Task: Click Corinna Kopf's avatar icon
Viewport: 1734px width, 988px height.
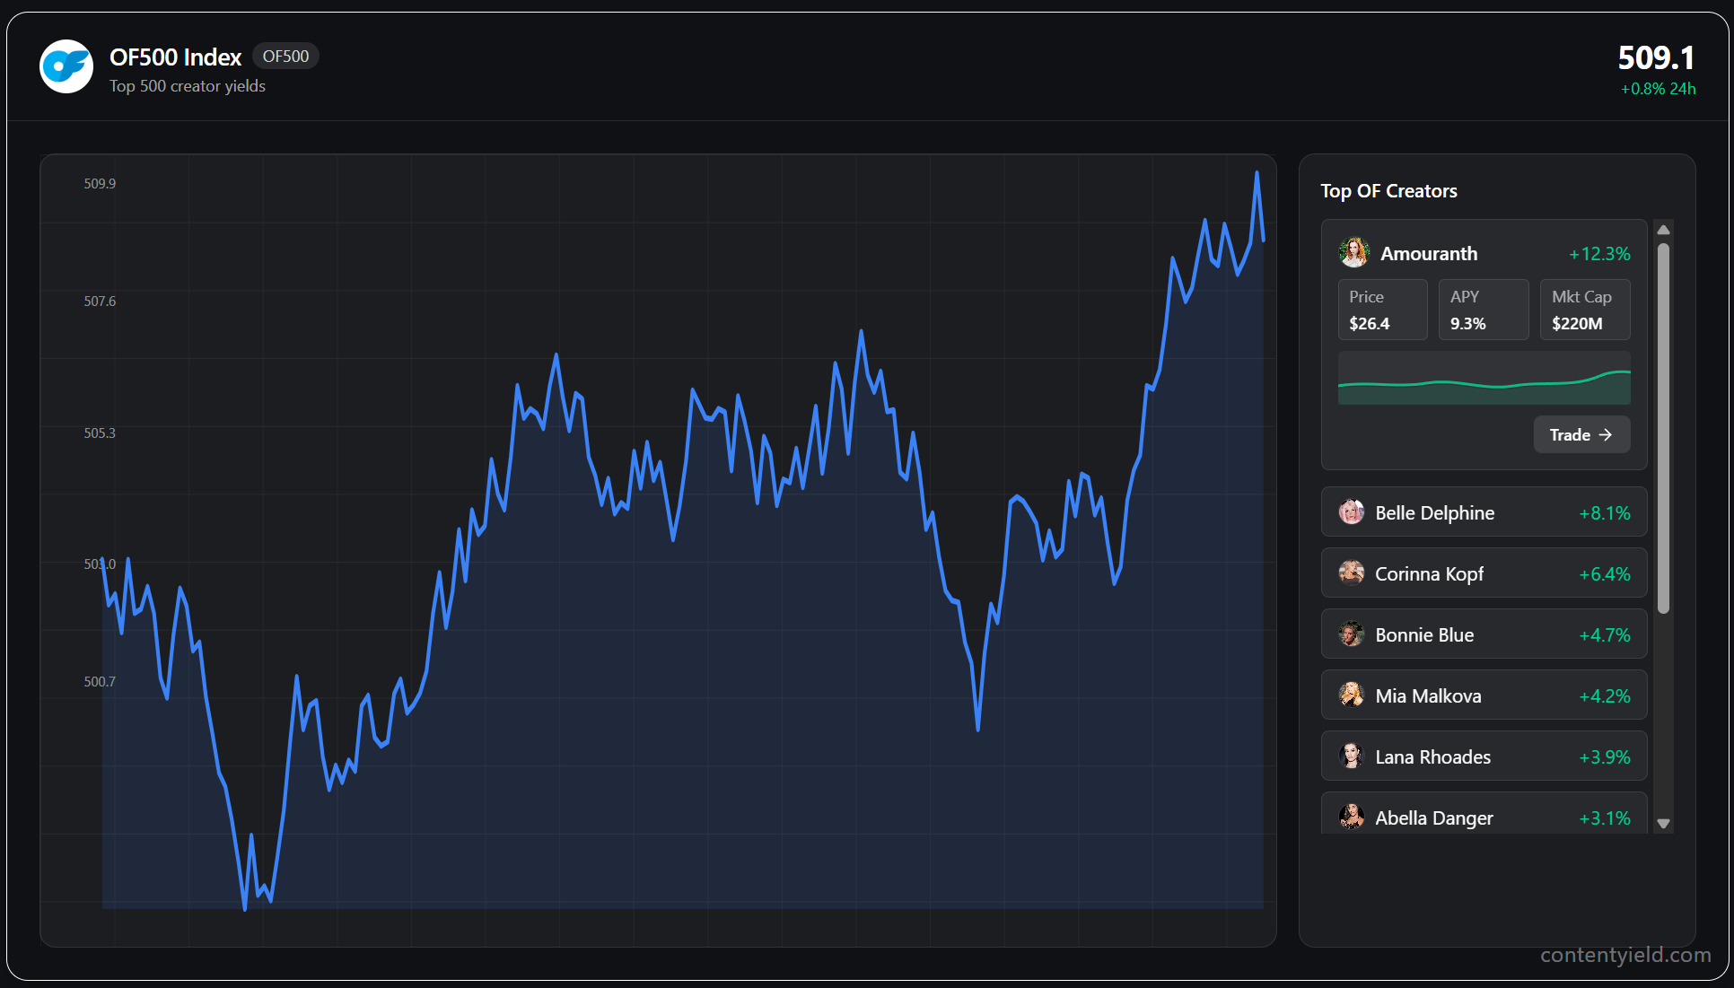Action: click(x=1351, y=573)
